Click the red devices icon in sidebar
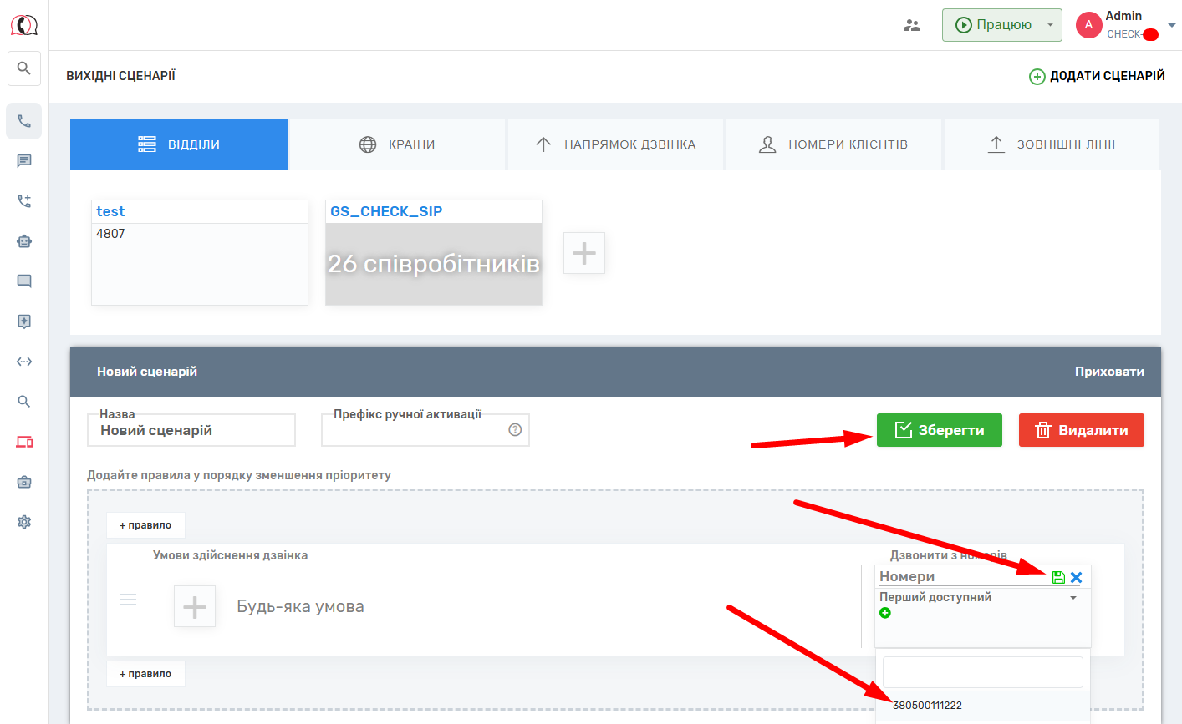 pos(24,442)
